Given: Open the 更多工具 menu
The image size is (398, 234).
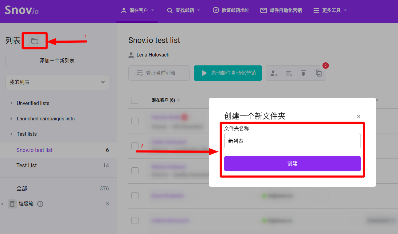Looking at the screenshot, I should tap(330, 10).
